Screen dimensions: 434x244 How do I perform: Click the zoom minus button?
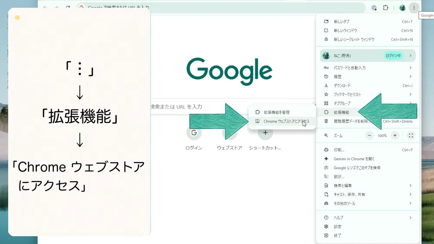click(x=369, y=135)
